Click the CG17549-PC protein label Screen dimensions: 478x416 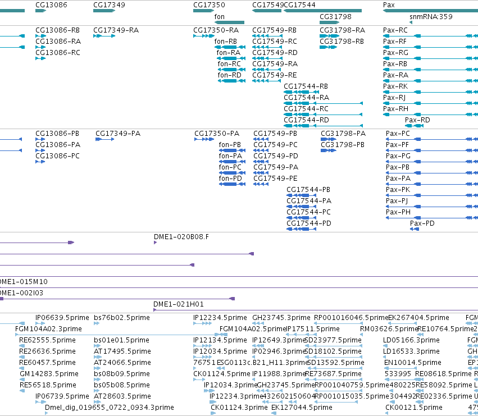pos(275,145)
